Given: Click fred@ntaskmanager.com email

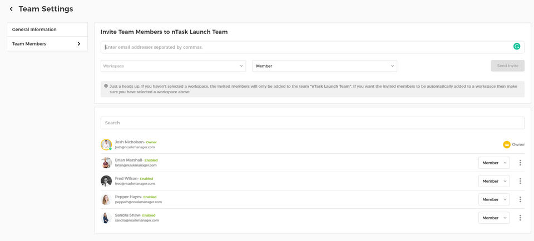Looking at the screenshot, I should [135, 184].
